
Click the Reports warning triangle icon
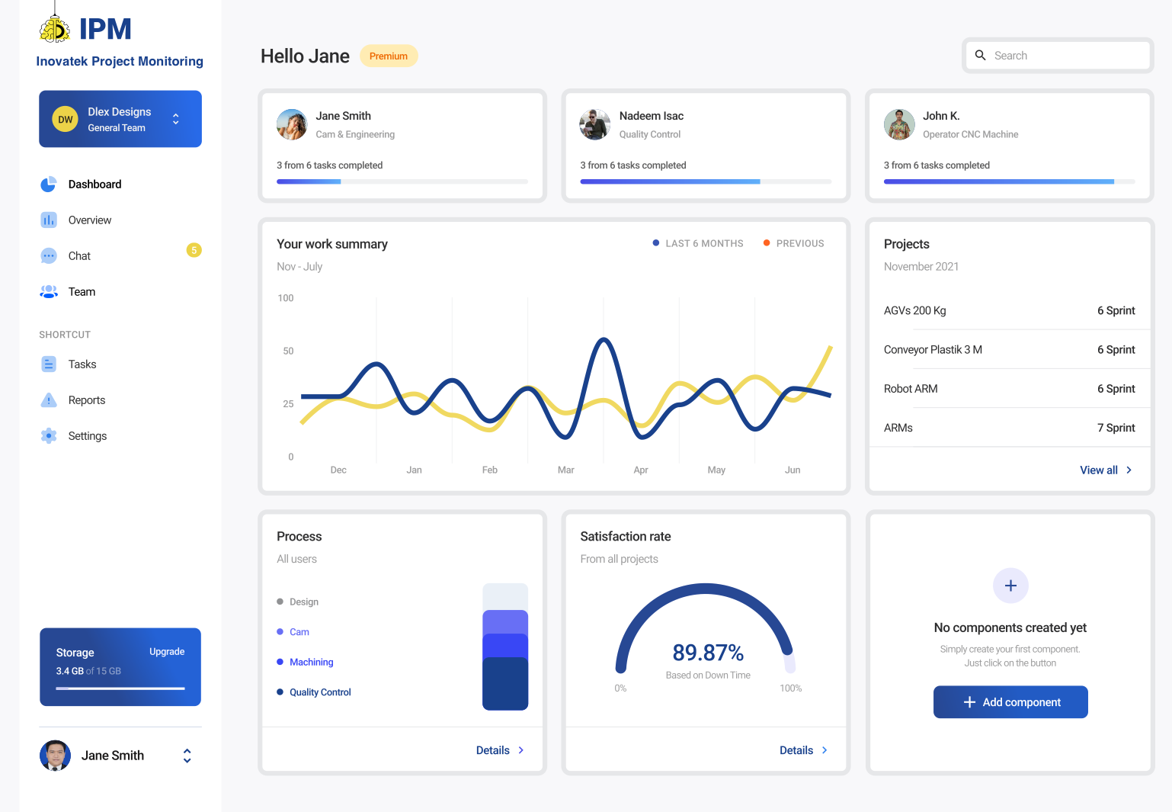tap(49, 400)
